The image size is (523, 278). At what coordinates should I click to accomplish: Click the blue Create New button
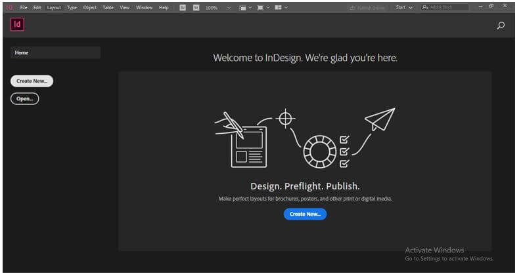click(305, 214)
